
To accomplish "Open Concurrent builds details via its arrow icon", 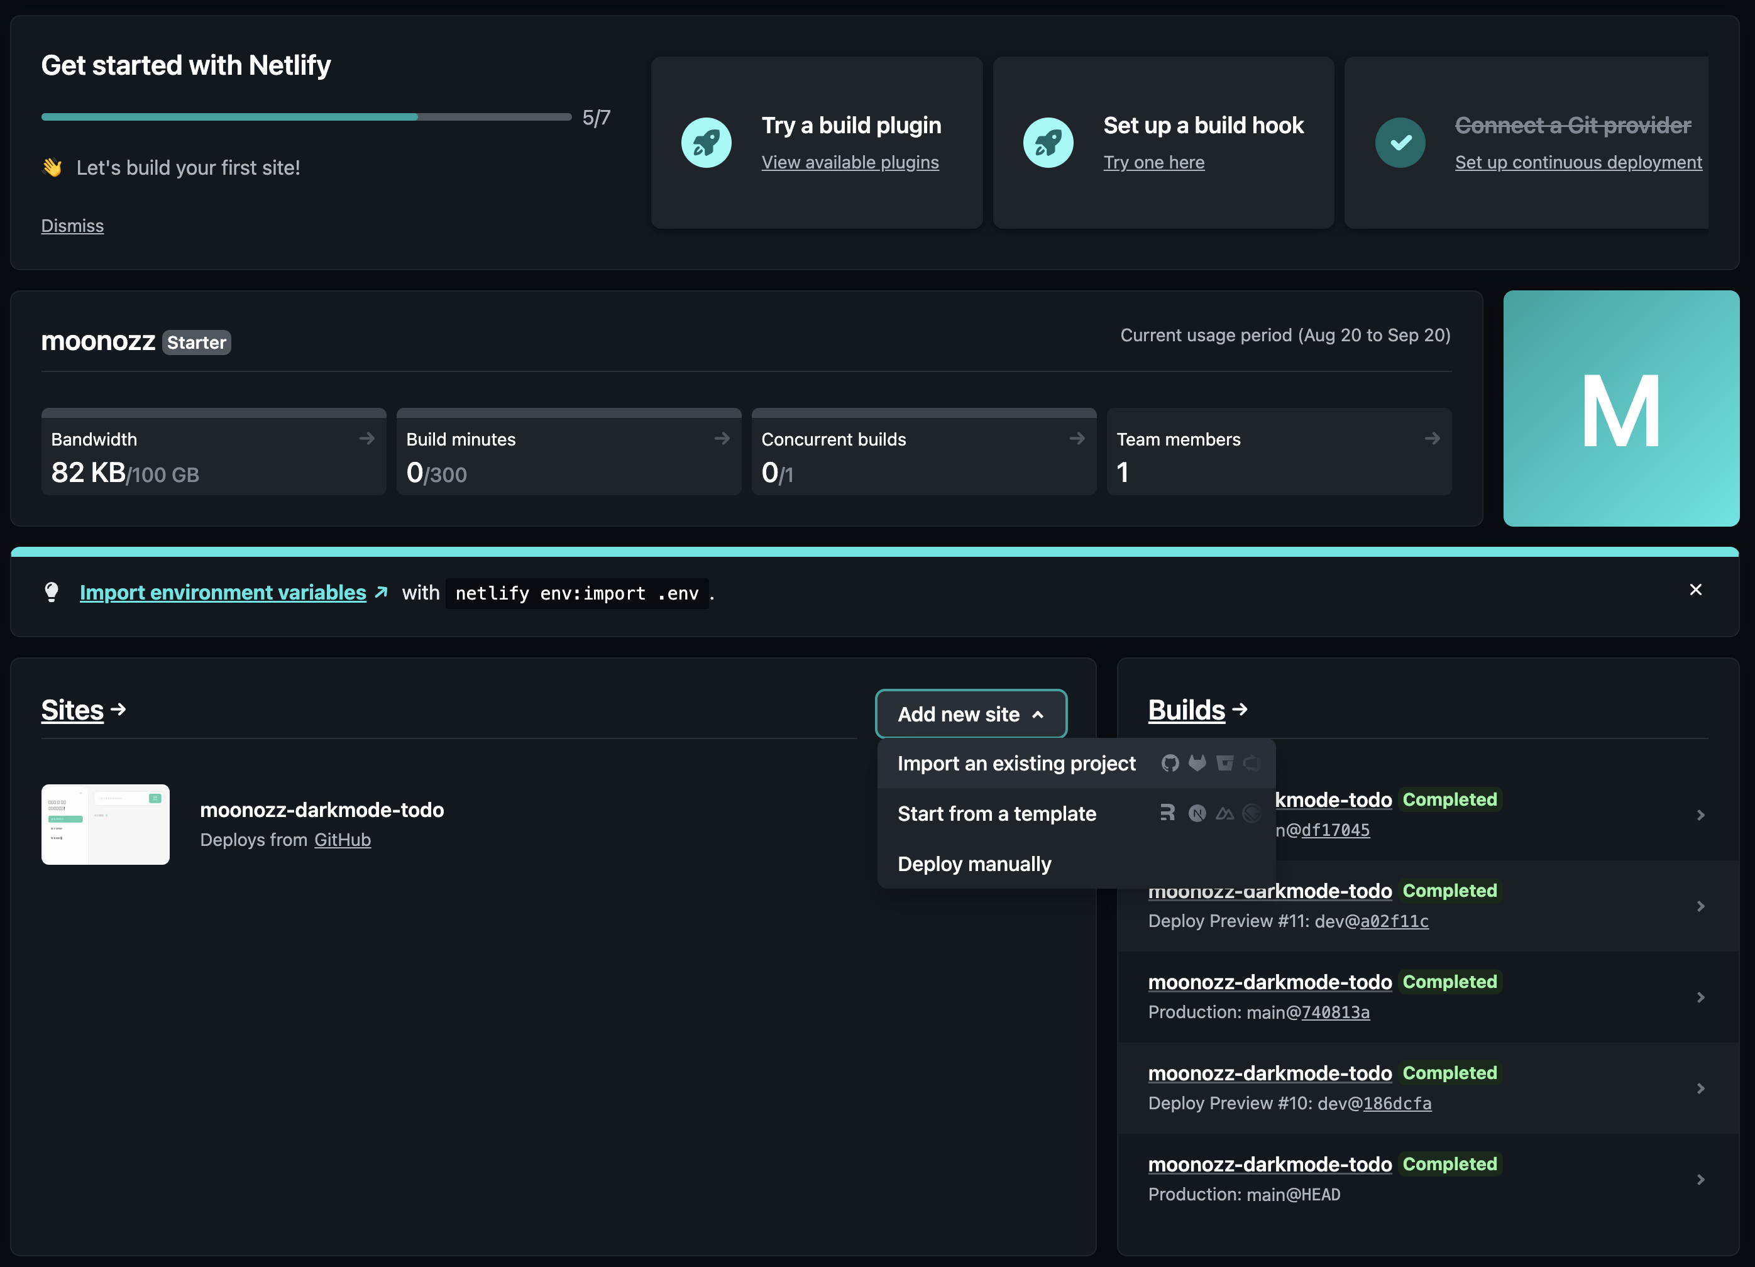I will pyautogui.click(x=1077, y=439).
